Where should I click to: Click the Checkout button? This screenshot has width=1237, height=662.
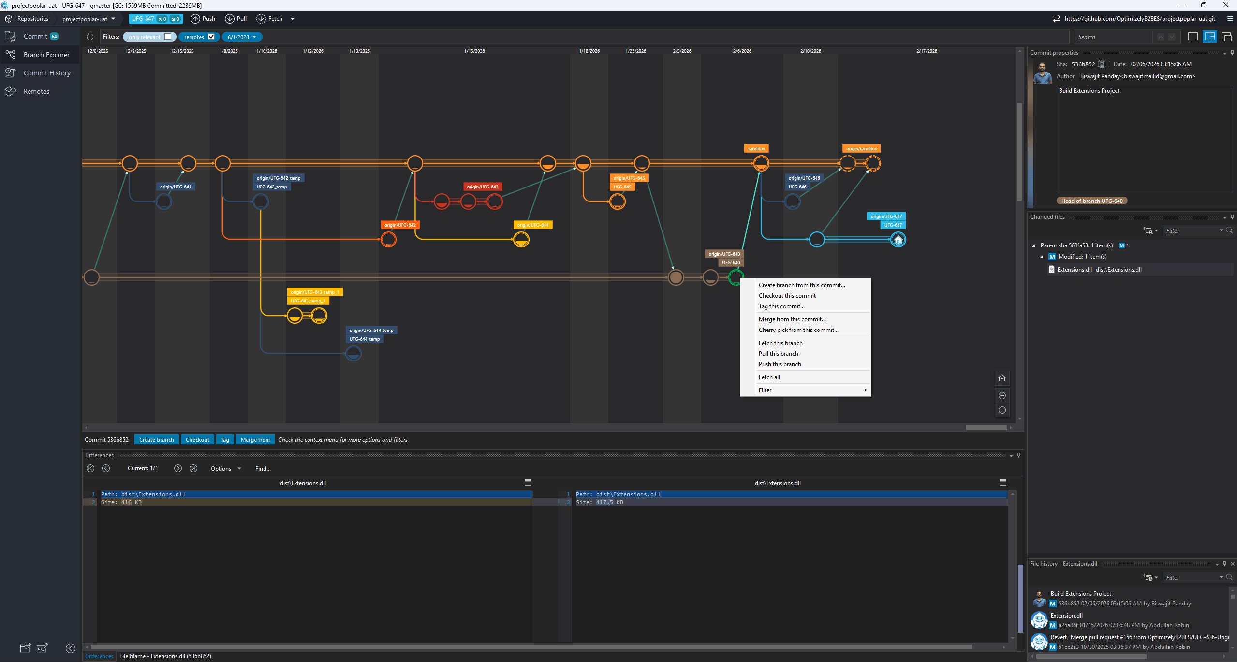(197, 439)
